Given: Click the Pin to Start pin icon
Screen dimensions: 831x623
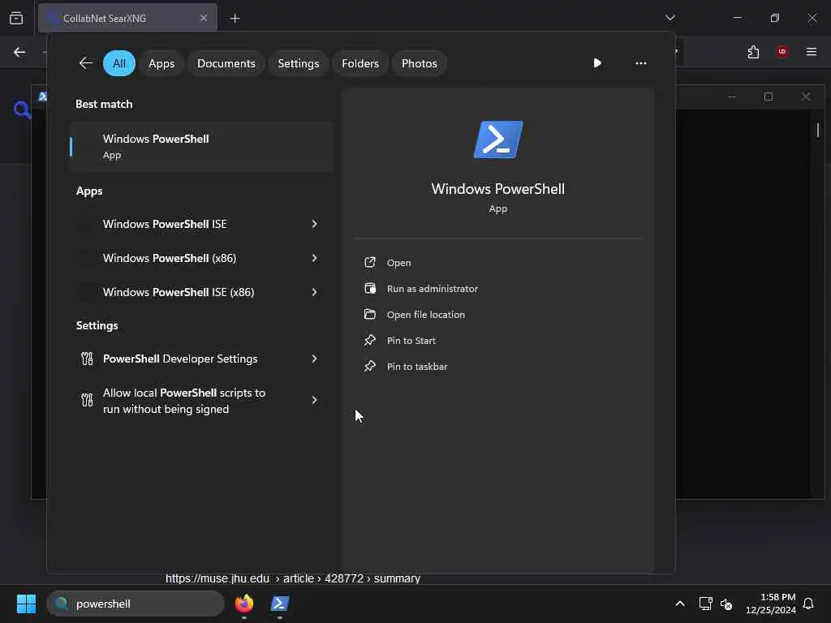Looking at the screenshot, I should click(x=370, y=340).
